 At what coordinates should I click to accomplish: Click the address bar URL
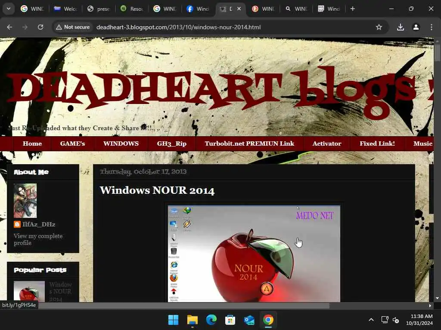pos(178,27)
